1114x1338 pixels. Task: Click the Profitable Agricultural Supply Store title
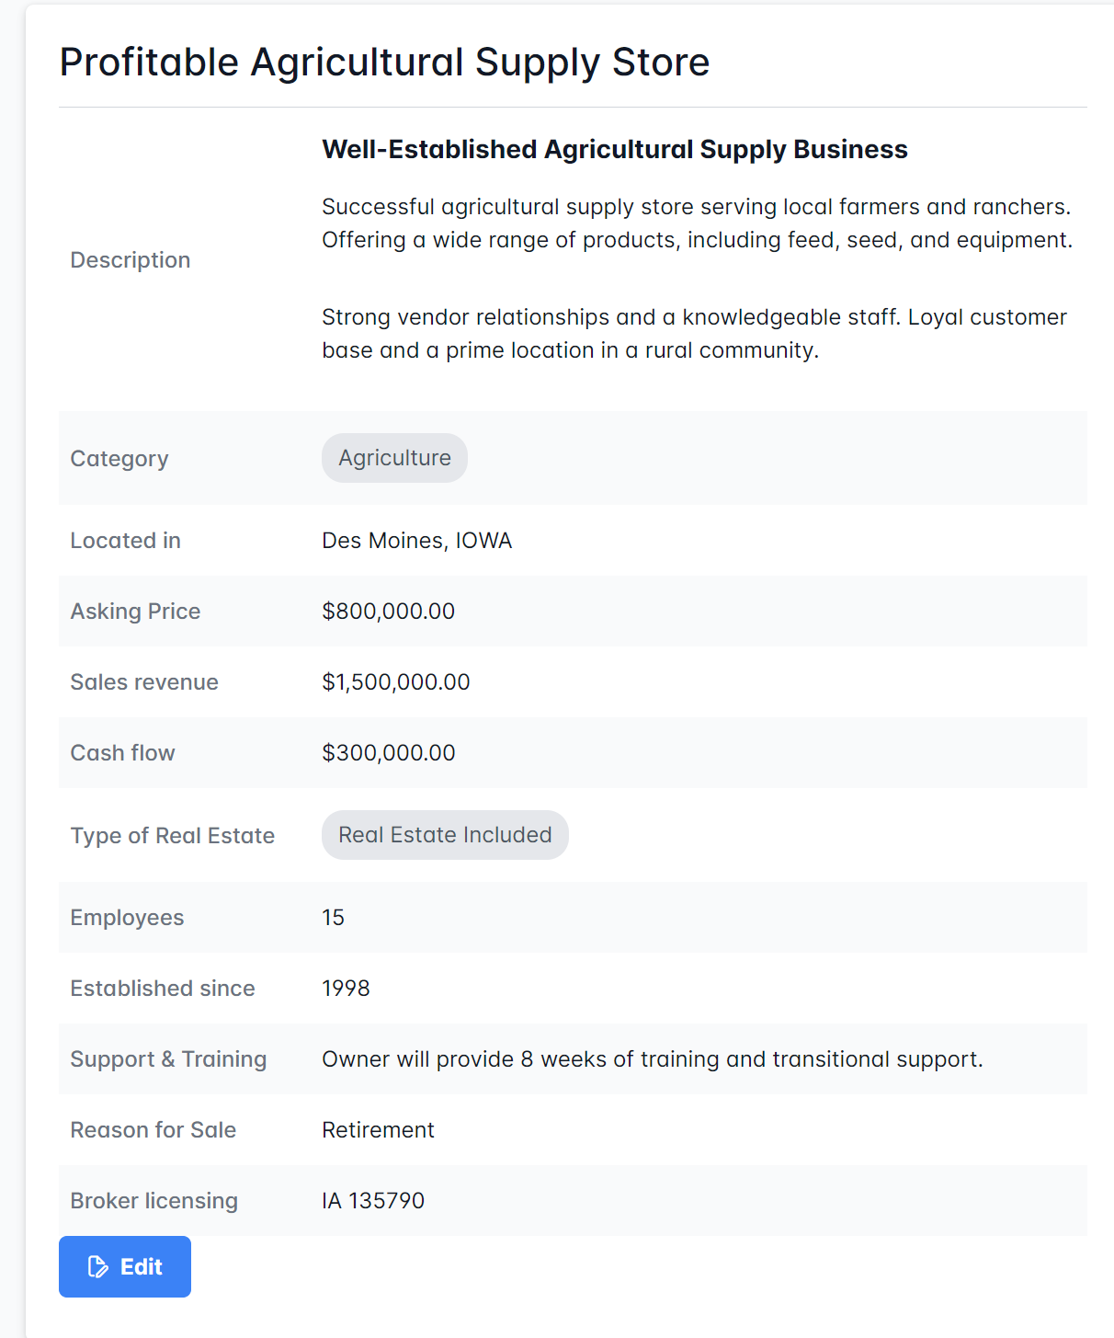point(384,63)
